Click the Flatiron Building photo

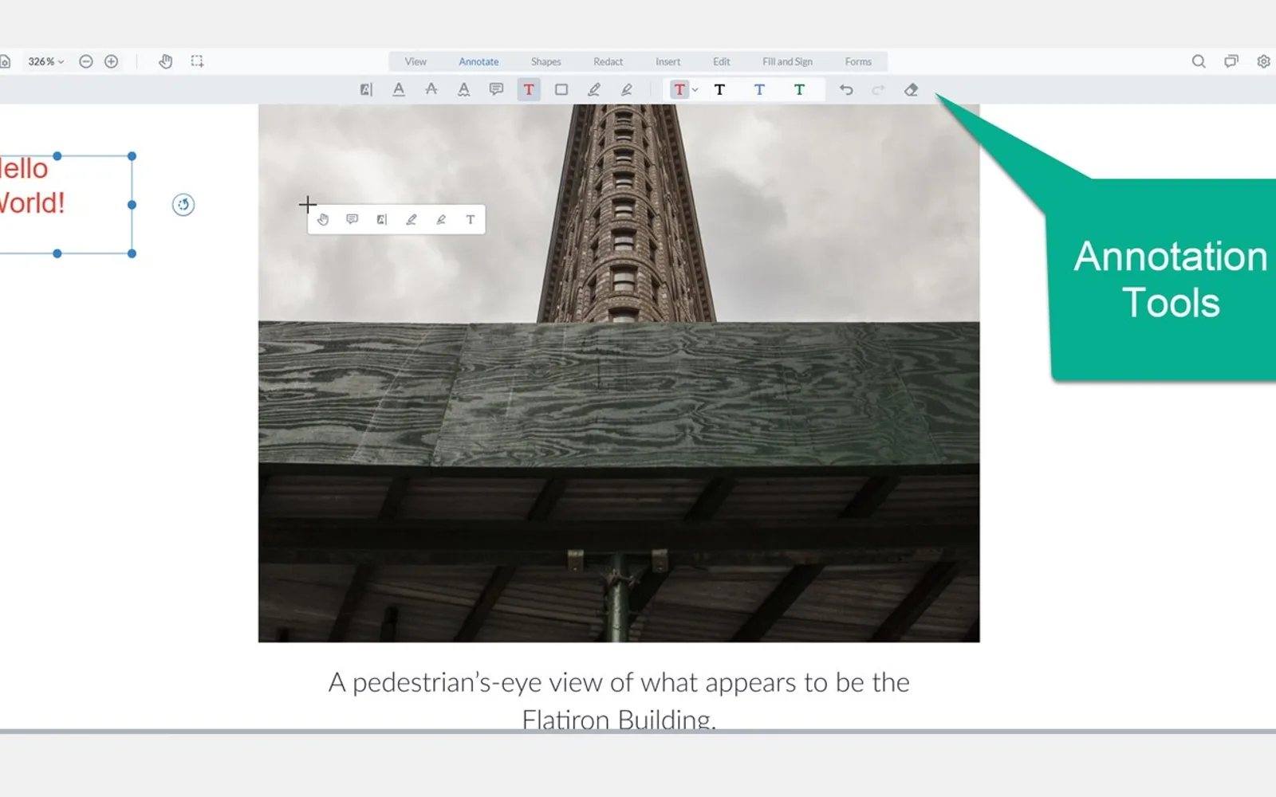(x=619, y=373)
